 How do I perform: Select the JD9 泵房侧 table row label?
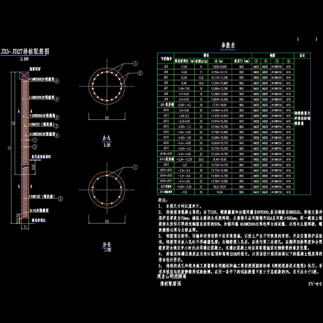pos(166,105)
